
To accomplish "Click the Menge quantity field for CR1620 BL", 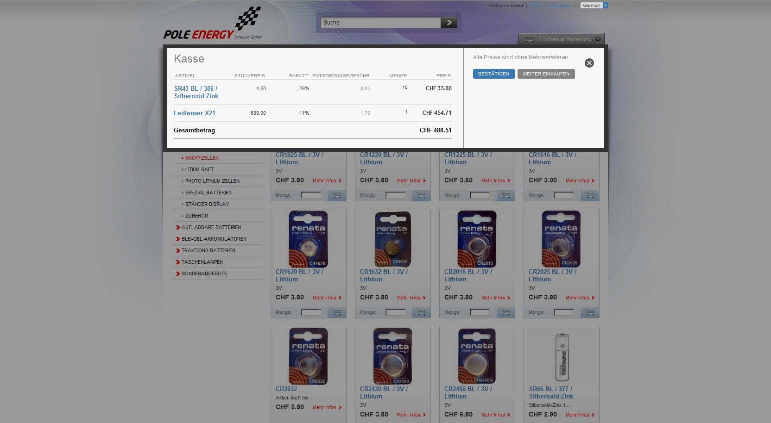I will [311, 312].
